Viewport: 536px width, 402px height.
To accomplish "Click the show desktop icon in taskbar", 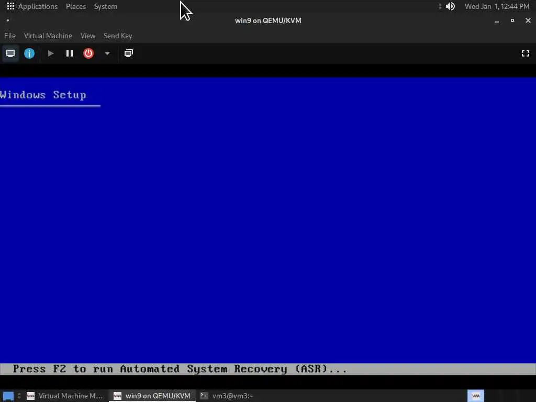I will [8, 396].
